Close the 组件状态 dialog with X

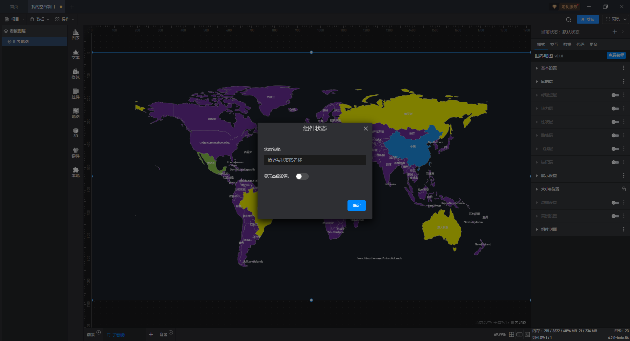[x=366, y=129]
